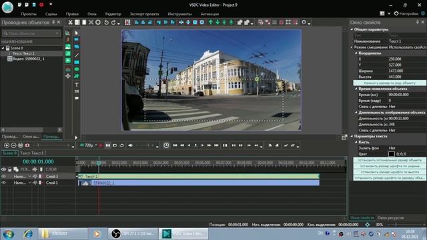The width and height of the screenshot is (427, 240).
Task: Toggle audio icon on Слой 1 row
Action: click(x=35, y=183)
